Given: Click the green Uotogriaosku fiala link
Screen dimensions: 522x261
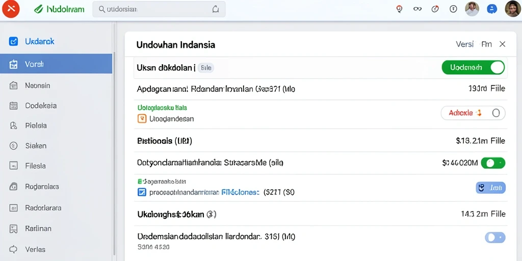Looking at the screenshot, I should (163, 108).
